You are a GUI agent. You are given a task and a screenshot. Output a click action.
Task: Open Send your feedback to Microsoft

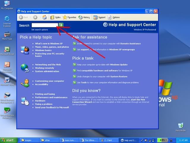click(x=52, y=107)
